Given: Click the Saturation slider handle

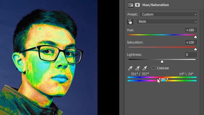Looking at the screenshot, I should click(195, 49).
